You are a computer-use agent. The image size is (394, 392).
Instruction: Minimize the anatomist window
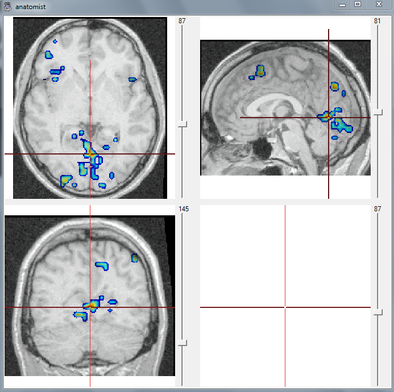pos(342,5)
